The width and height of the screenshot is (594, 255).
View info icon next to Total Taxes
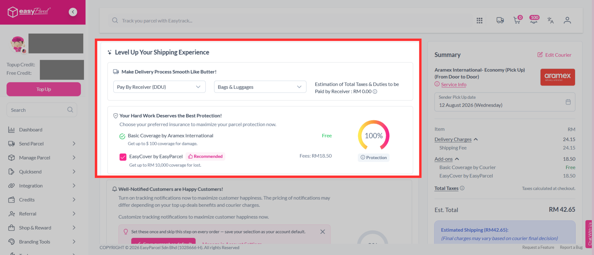pyautogui.click(x=462, y=188)
